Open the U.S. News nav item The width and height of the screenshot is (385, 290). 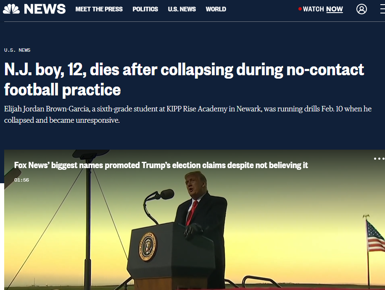(x=182, y=9)
